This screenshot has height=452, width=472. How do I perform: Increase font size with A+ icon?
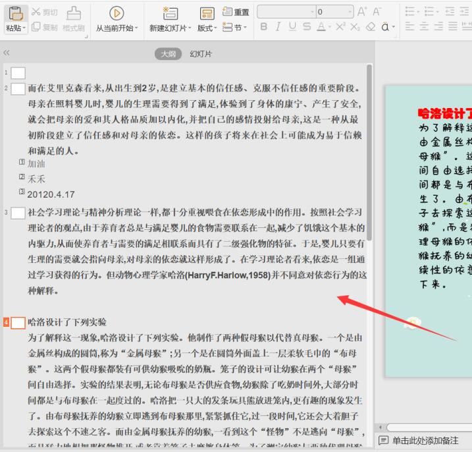pos(362,12)
